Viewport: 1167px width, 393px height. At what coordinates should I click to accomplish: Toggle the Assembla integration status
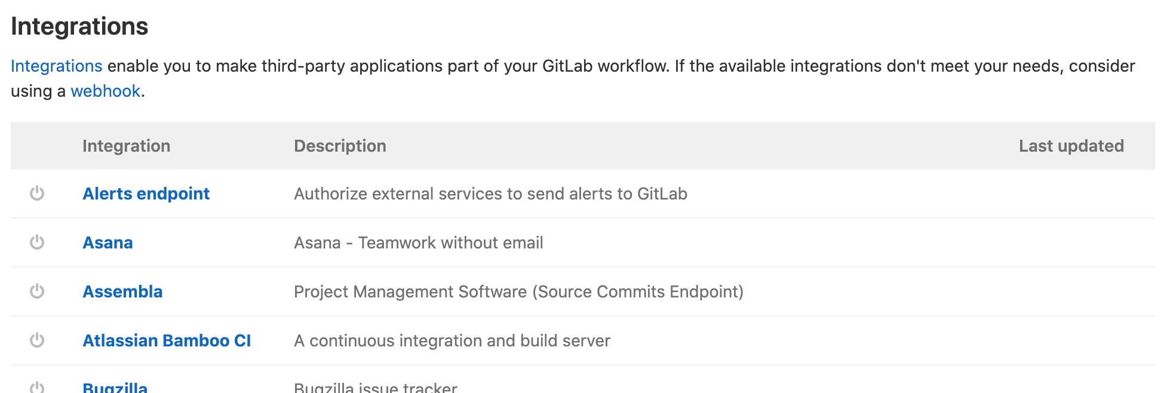[37, 291]
